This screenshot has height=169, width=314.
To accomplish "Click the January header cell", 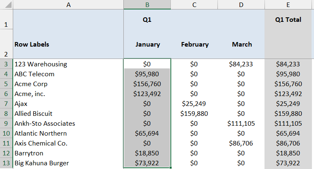I will (147, 44).
